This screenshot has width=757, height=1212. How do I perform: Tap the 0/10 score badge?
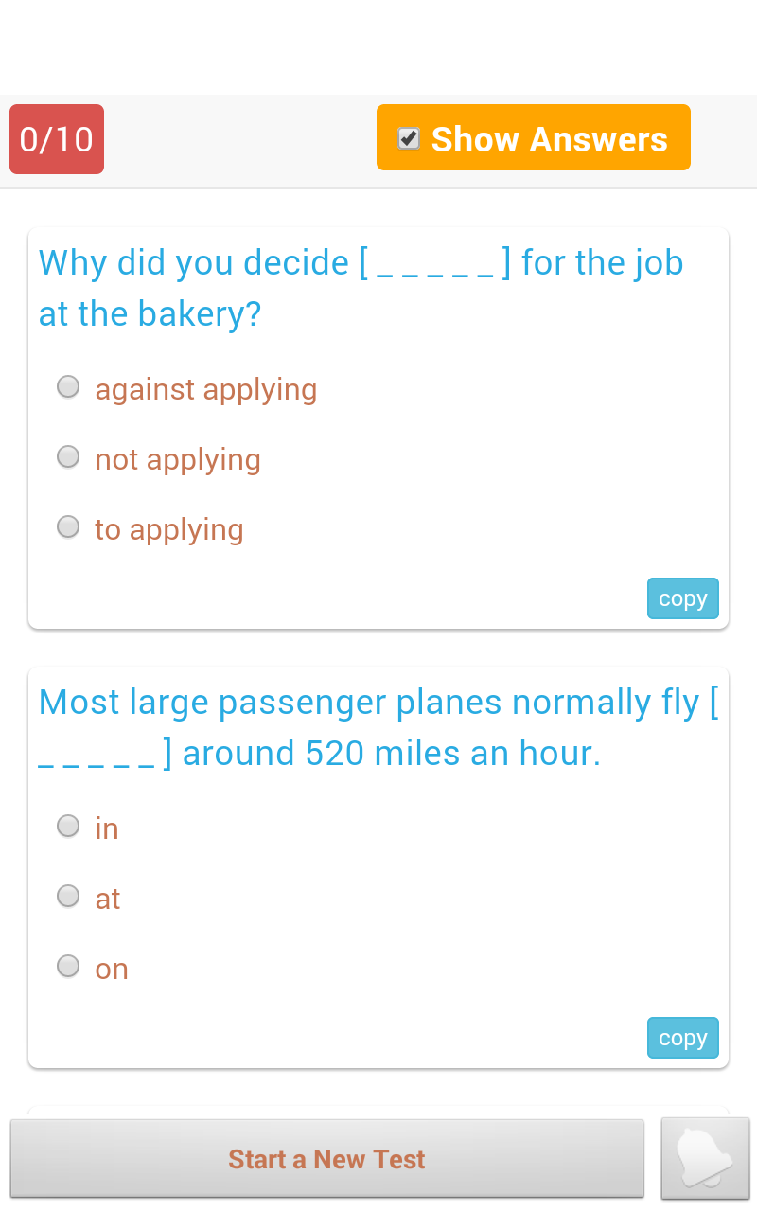tap(57, 139)
